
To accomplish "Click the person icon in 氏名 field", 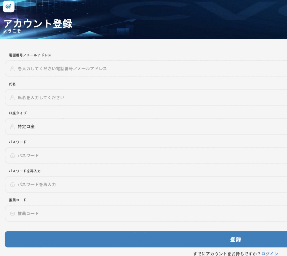I will coord(12,98).
